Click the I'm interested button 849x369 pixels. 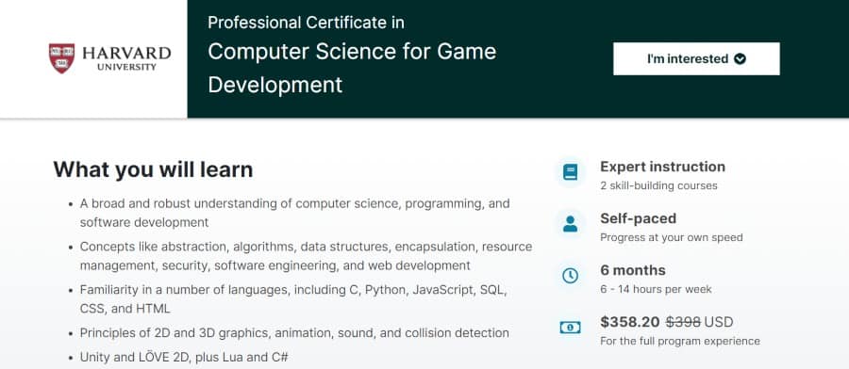[x=696, y=59]
